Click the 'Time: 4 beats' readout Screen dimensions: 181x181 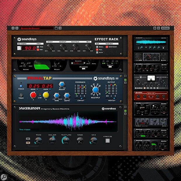click(x=25, y=130)
